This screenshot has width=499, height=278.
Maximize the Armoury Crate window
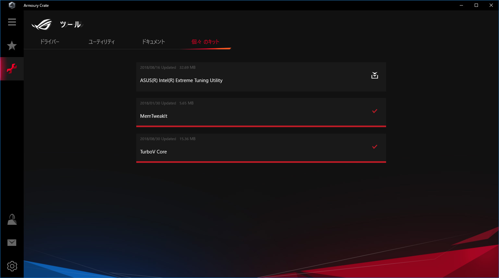click(x=476, y=5)
